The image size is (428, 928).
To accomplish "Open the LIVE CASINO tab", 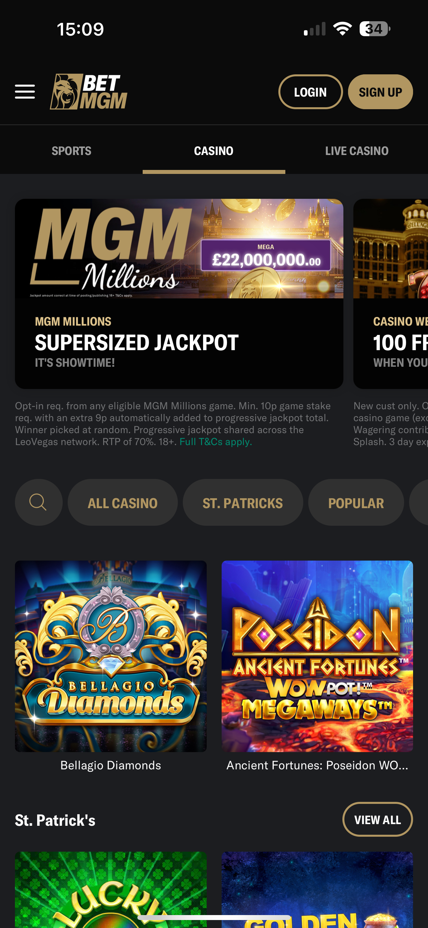I will (357, 150).
